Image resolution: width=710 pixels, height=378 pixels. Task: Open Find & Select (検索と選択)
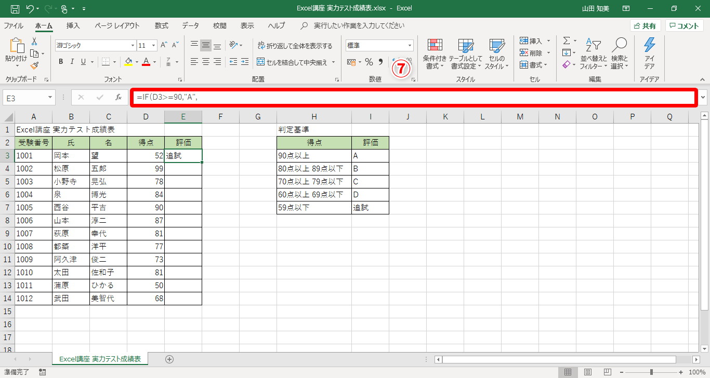click(620, 55)
